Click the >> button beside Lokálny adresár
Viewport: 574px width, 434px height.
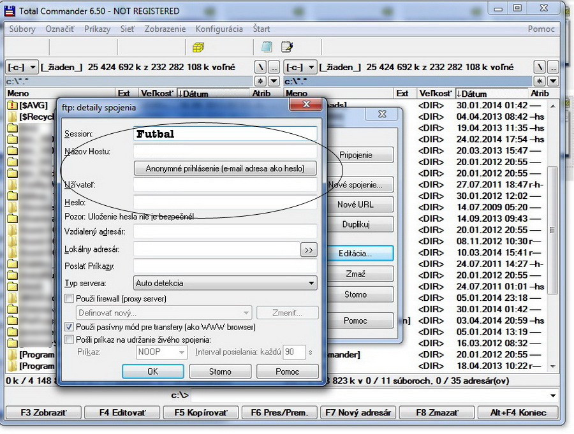309,250
